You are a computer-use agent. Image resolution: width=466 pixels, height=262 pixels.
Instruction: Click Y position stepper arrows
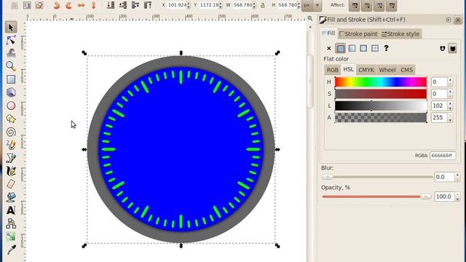point(221,5)
